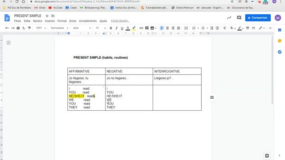Open the Edita menu
Screen dimensions: 285x160
(27, 21)
